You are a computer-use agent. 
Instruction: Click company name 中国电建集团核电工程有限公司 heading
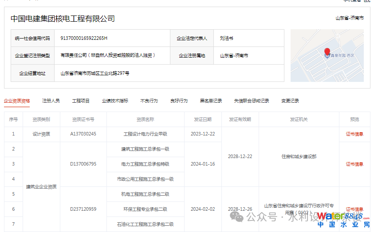click(63, 19)
